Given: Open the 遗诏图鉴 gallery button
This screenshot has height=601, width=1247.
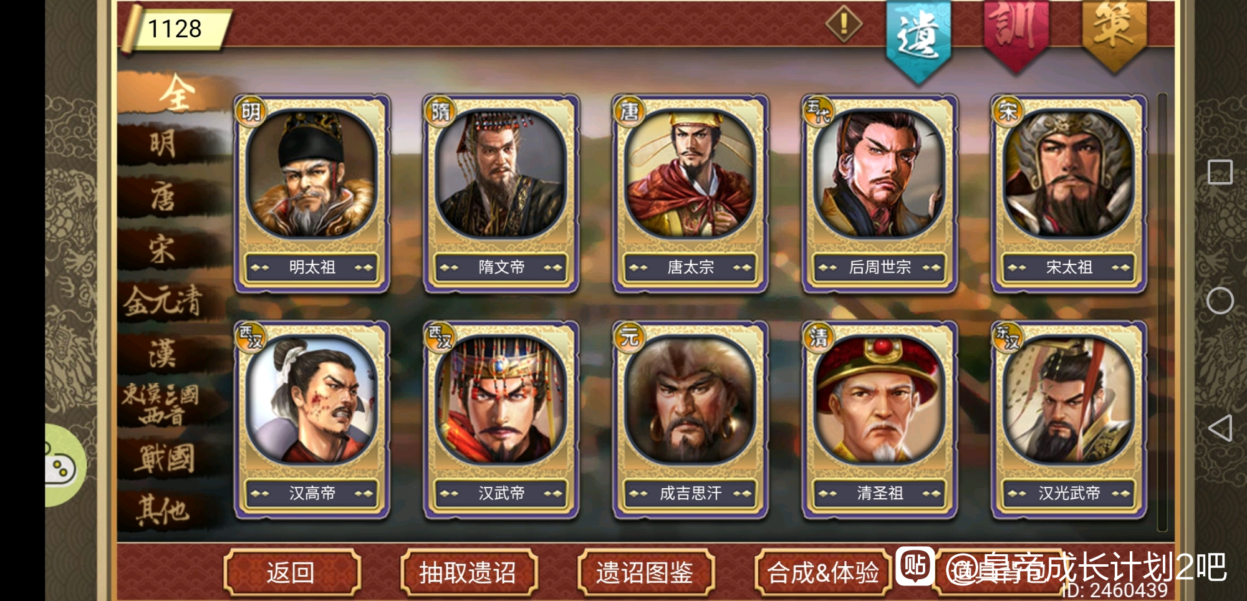Looking at the screenshot, I should point(645,572).
